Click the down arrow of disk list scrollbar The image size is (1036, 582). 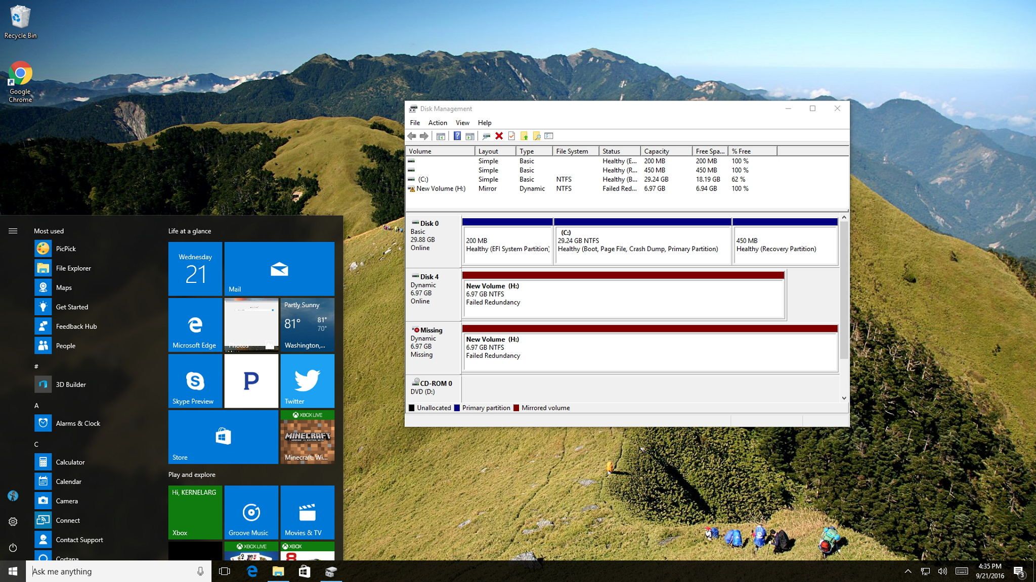click(844, 398)
